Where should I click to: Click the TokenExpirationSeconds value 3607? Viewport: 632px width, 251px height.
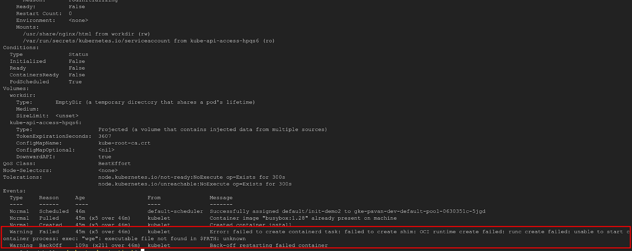[x=105, y=136]
